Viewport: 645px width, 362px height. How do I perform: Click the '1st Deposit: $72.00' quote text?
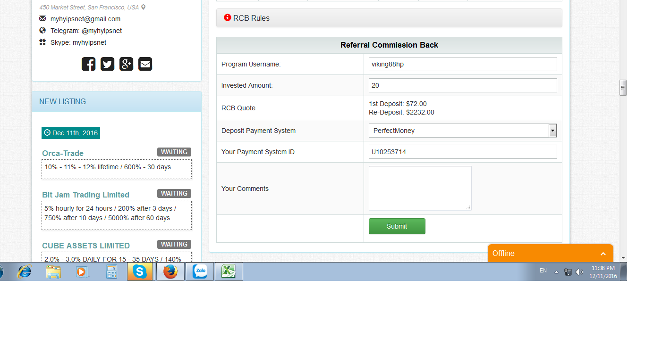coord(398,104)
